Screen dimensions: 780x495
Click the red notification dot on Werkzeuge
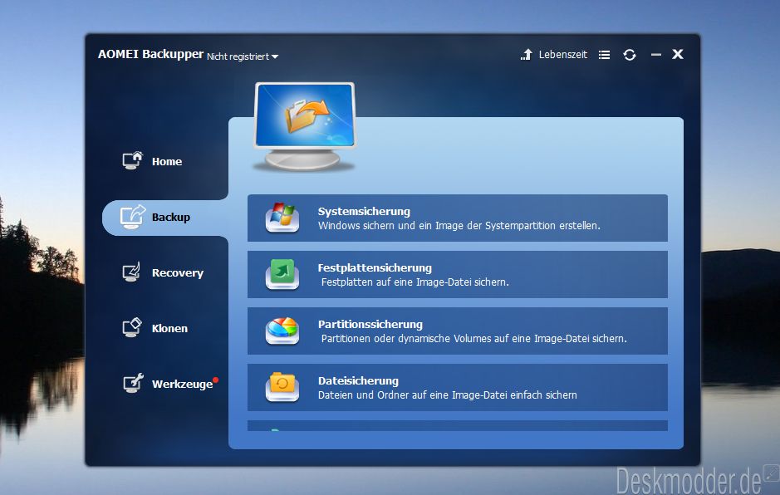[215, 380]
